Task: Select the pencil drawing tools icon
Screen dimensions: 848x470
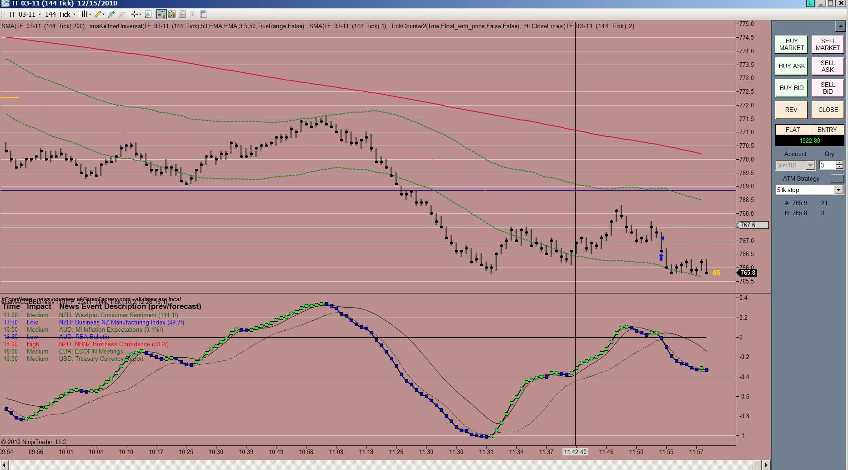Action: (x=98, y=14)
